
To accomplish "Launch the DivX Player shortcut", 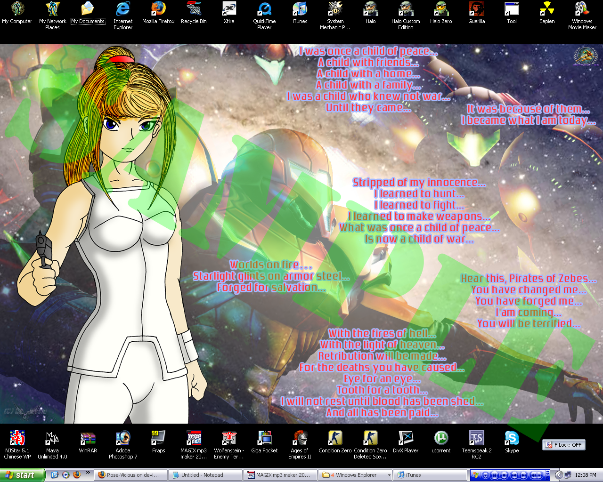I will click(x=406, y=442).
